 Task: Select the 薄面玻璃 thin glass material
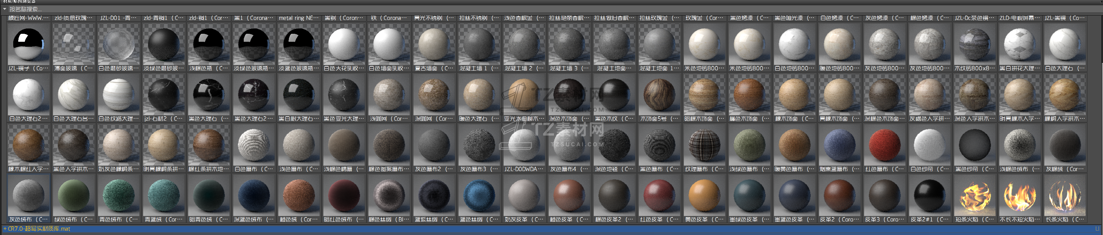[74, 44]
